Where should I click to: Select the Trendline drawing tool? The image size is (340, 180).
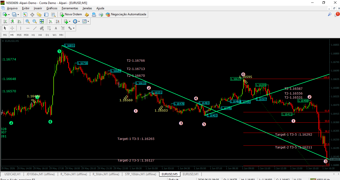pyautogui.click(x=35, y=28)
